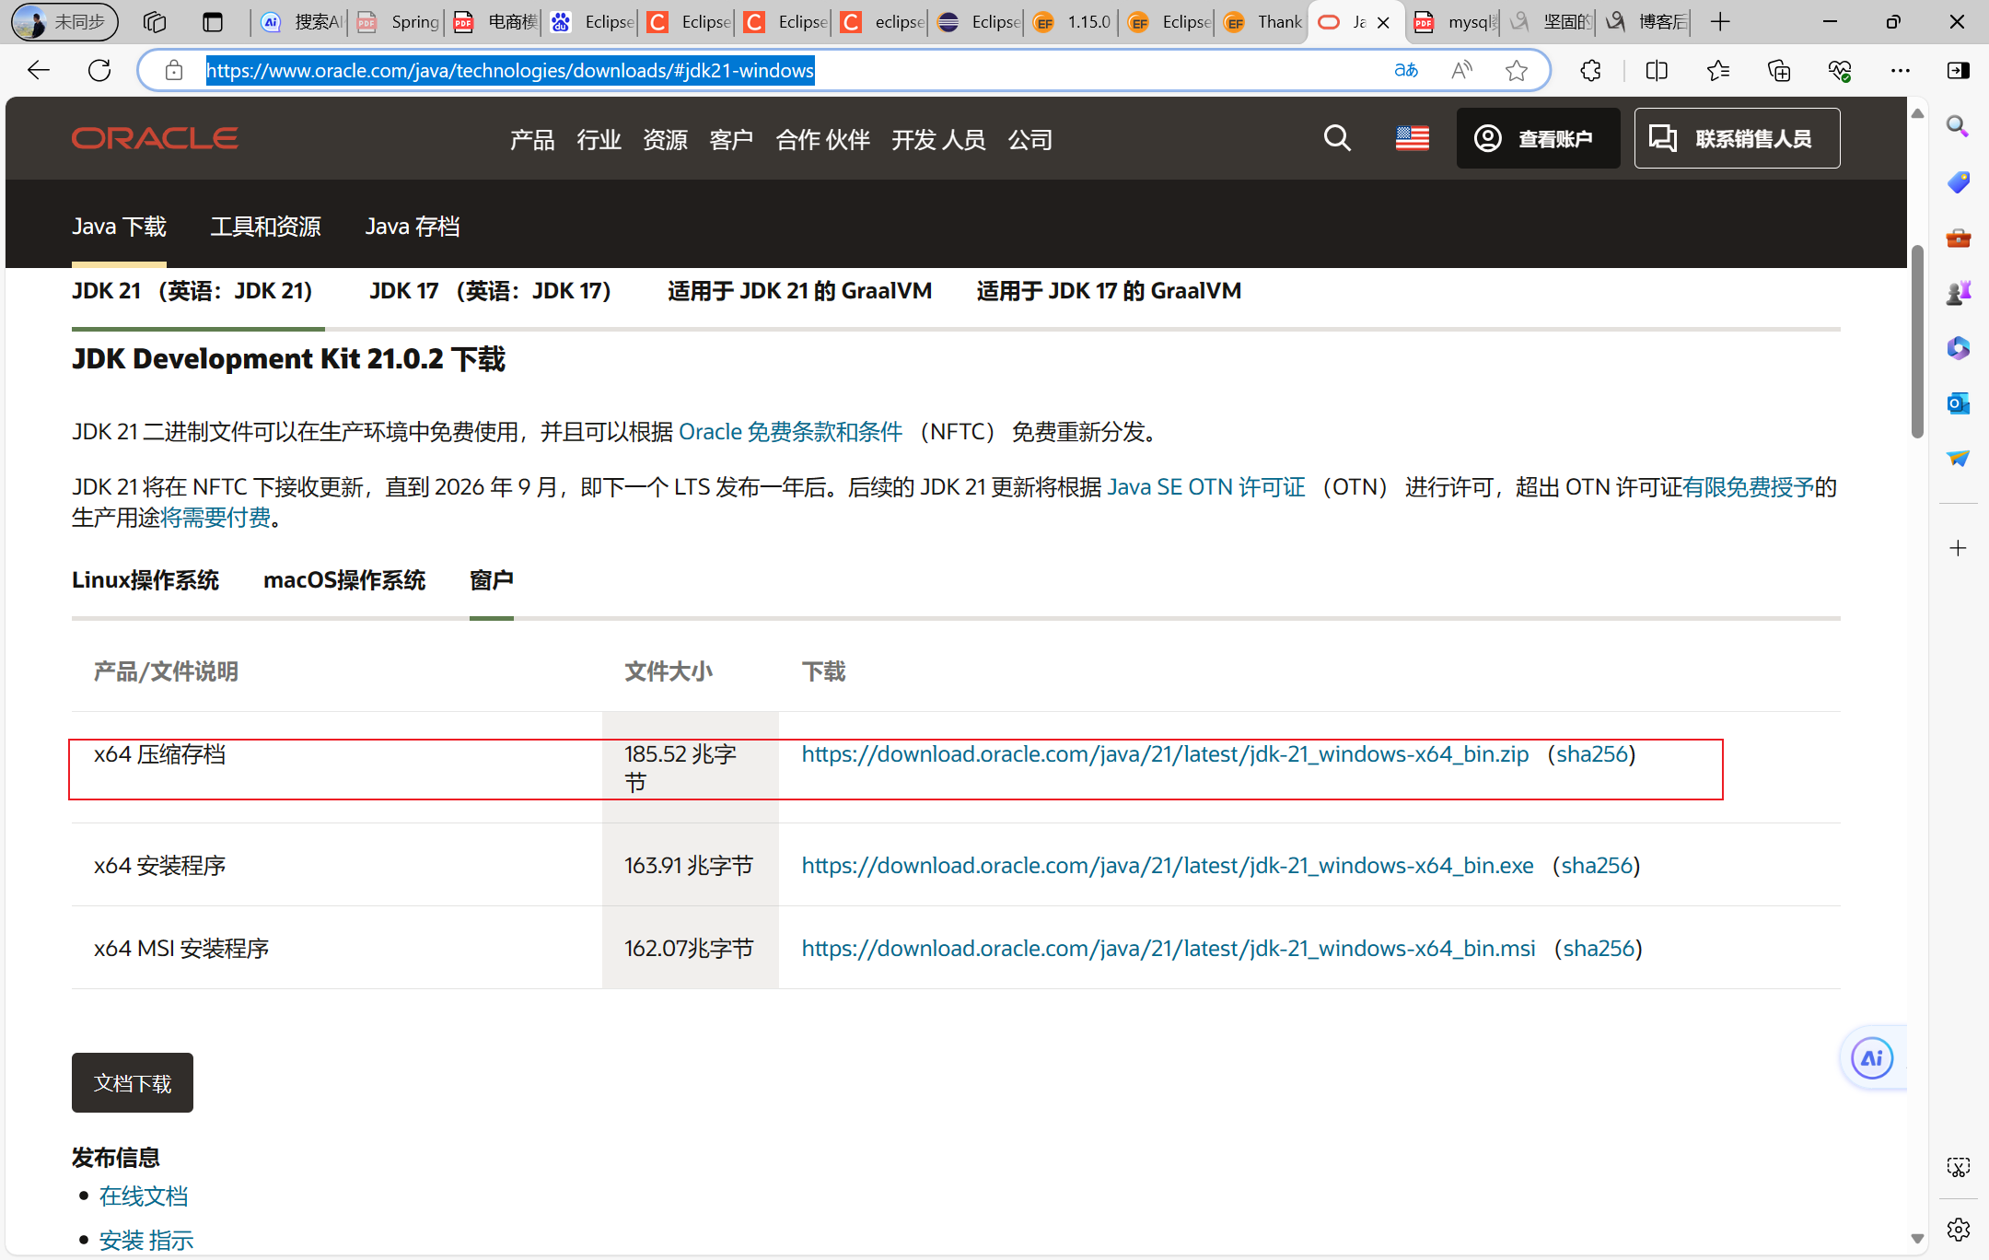The height and width of the screenshot is (1260, 1989).
Task: Add page to favorites star icon
Action: 1516,70
